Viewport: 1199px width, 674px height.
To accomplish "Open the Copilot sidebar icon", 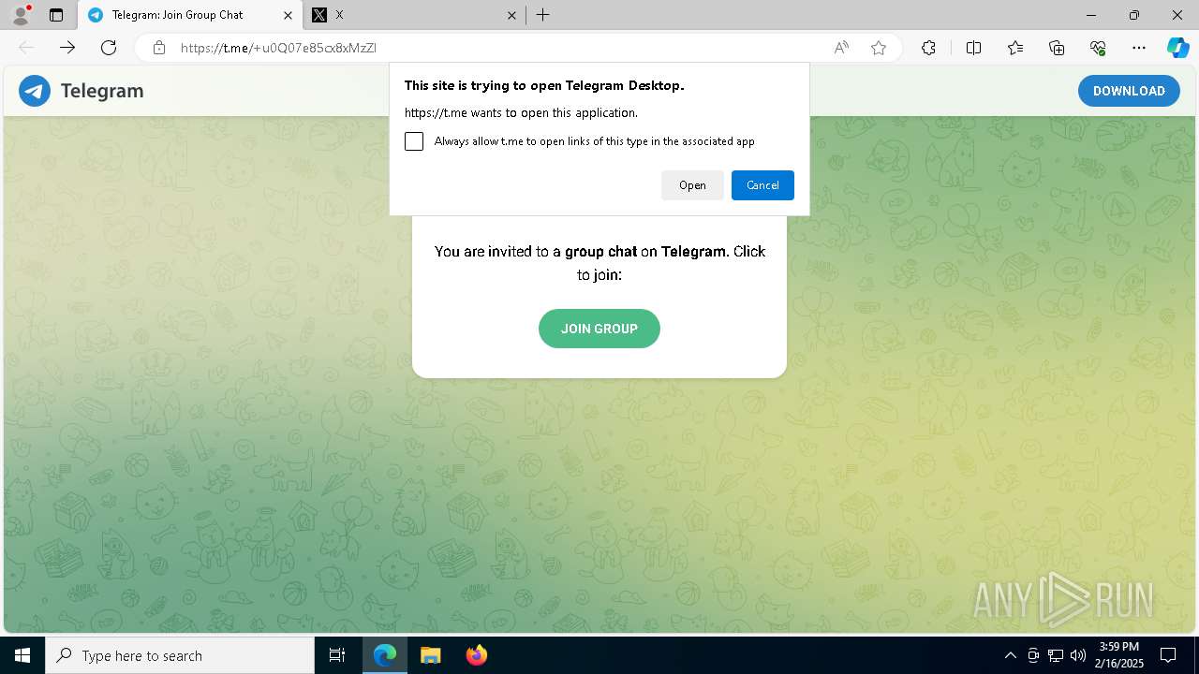I will pos(1177,48).
